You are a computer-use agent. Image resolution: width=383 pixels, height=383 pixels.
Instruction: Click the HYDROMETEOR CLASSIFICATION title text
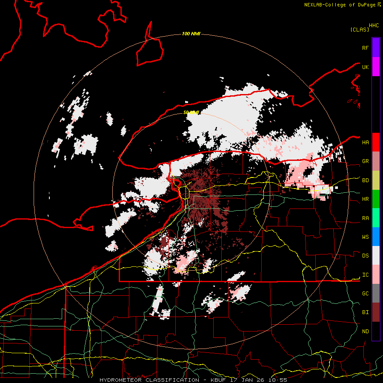pos(149,380)
